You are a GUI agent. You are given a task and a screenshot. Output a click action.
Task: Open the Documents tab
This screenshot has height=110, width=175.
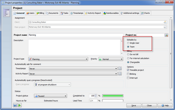(x=52, y=13)
